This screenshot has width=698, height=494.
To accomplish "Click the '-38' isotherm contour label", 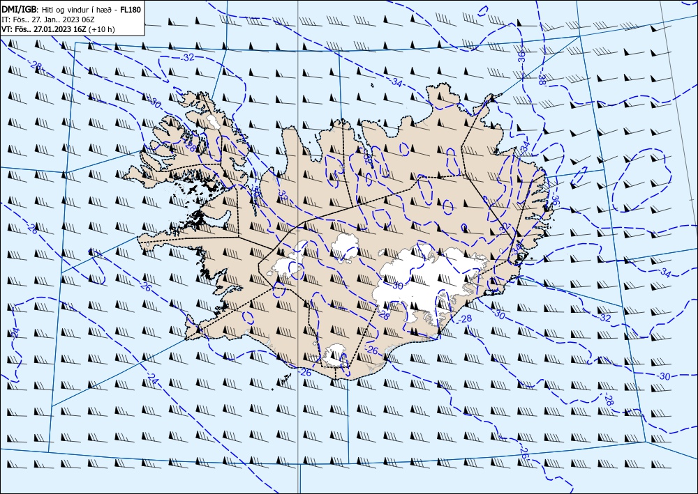I will (542, 79).
